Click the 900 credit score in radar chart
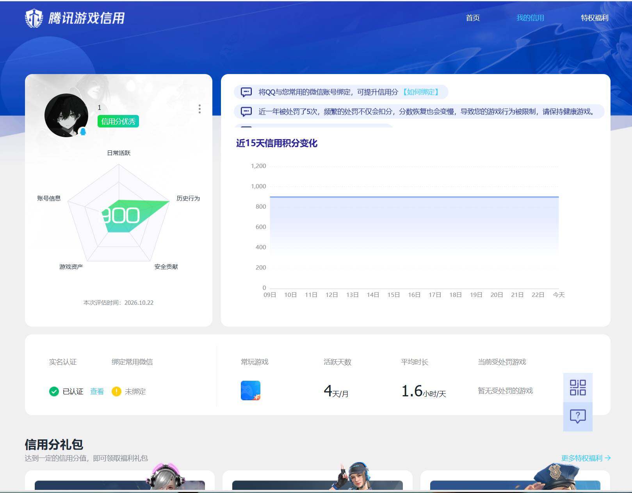This screenshot has height=493, width=632. 121,216
